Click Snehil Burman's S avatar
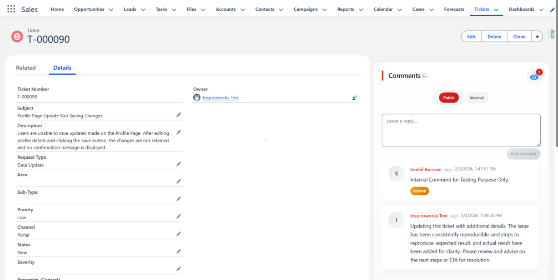 click(x=396, y=174)
